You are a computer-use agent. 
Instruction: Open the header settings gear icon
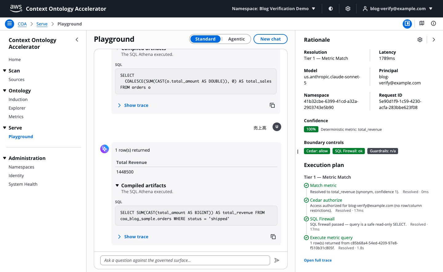tap(348, 9)
